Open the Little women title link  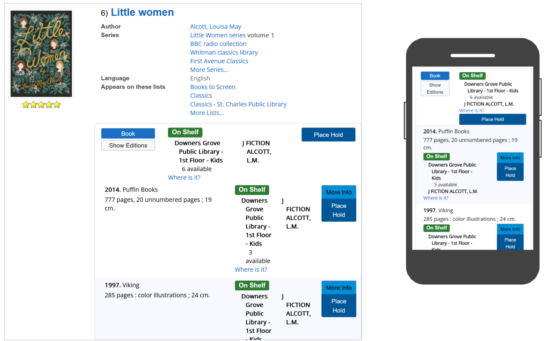click(142, 13)
